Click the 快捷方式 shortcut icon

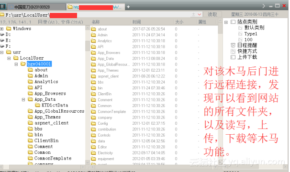pyautogui.click(x=233, y=51)
